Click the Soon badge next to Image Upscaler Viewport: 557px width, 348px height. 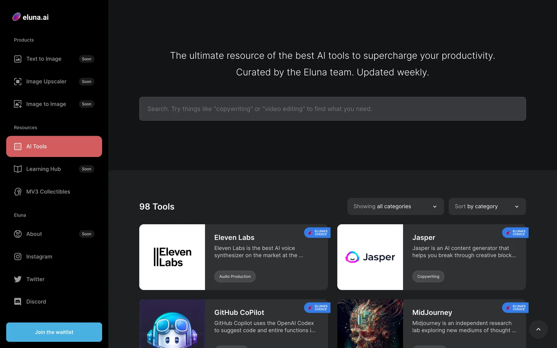[x=87, y=82]
